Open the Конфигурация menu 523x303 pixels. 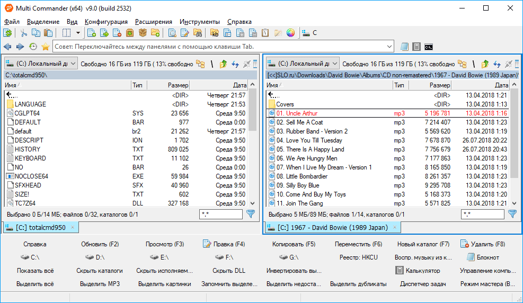106,22
